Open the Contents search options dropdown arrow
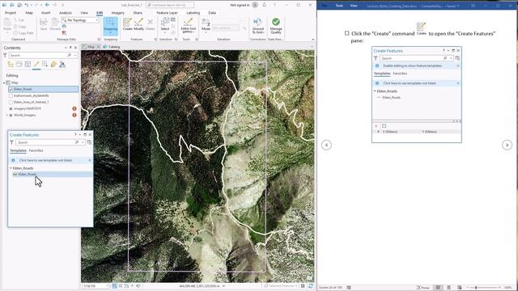The width and height of the screenshot is (518, 291). (75, 56)
